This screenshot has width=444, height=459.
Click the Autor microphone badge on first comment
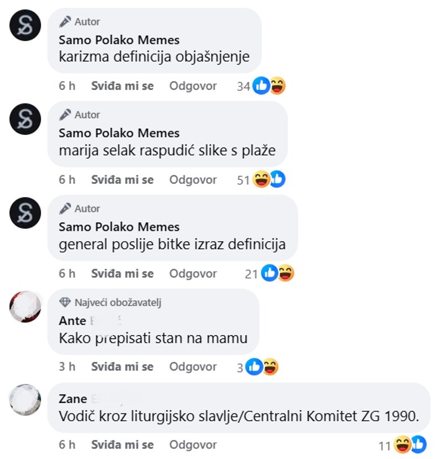point(65,22)
